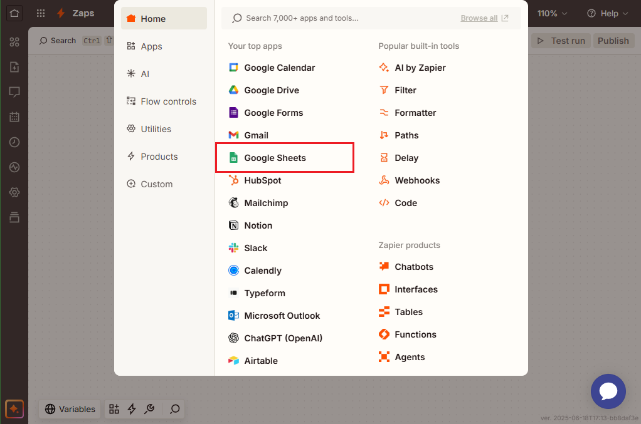The image size is (641, 424).
Task: Follow the Browse all link
Action: pos(484,18)
